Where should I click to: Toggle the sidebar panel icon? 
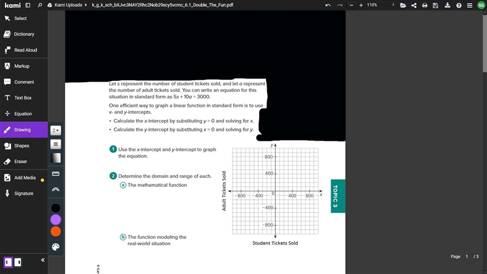27,5
